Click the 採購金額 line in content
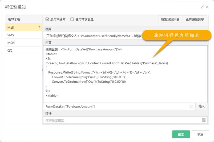This screenshot has height=142, width=214. (84, 49)
